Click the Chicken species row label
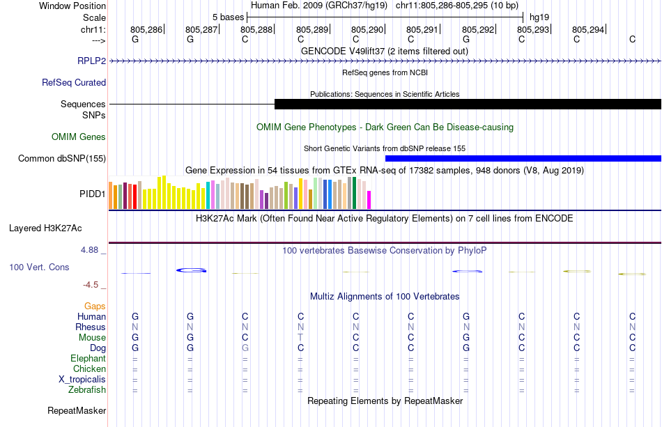The width and height of the screenshot is (662, 427). [89, 368]
